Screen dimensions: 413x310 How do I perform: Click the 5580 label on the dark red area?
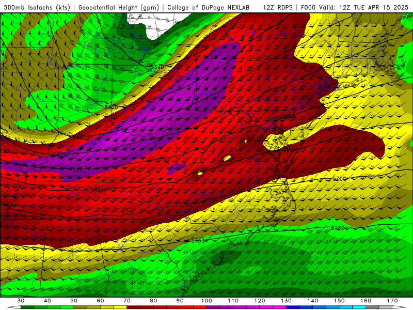tap(287, 116)
